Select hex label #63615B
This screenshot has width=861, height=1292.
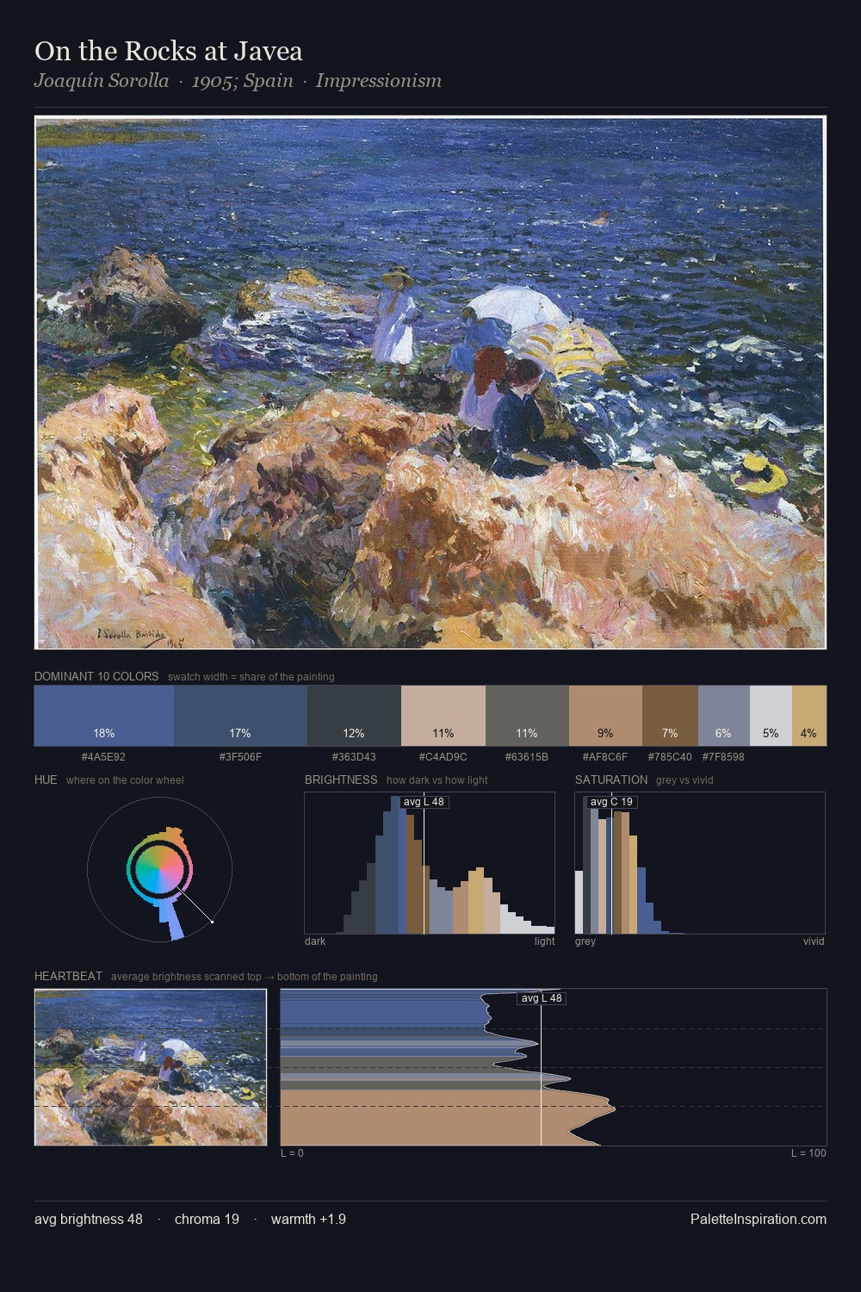click(527, 757)
